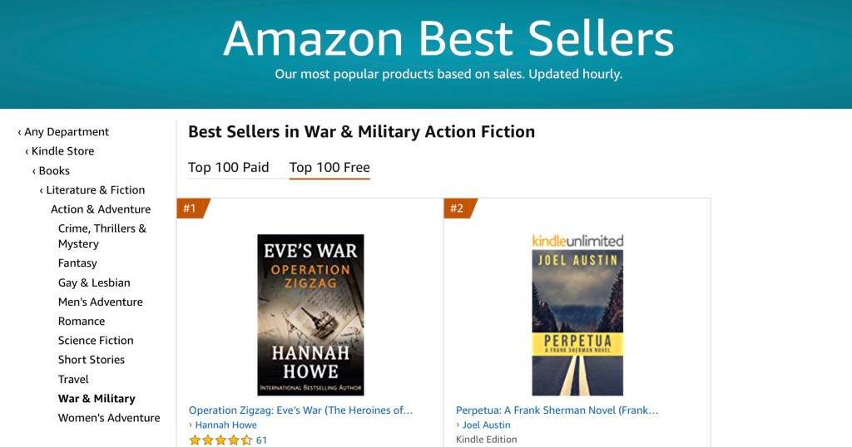Go up to Literature & Fiction
The width and height of the screenshot is (852, 447).
(x=95, y=190)
